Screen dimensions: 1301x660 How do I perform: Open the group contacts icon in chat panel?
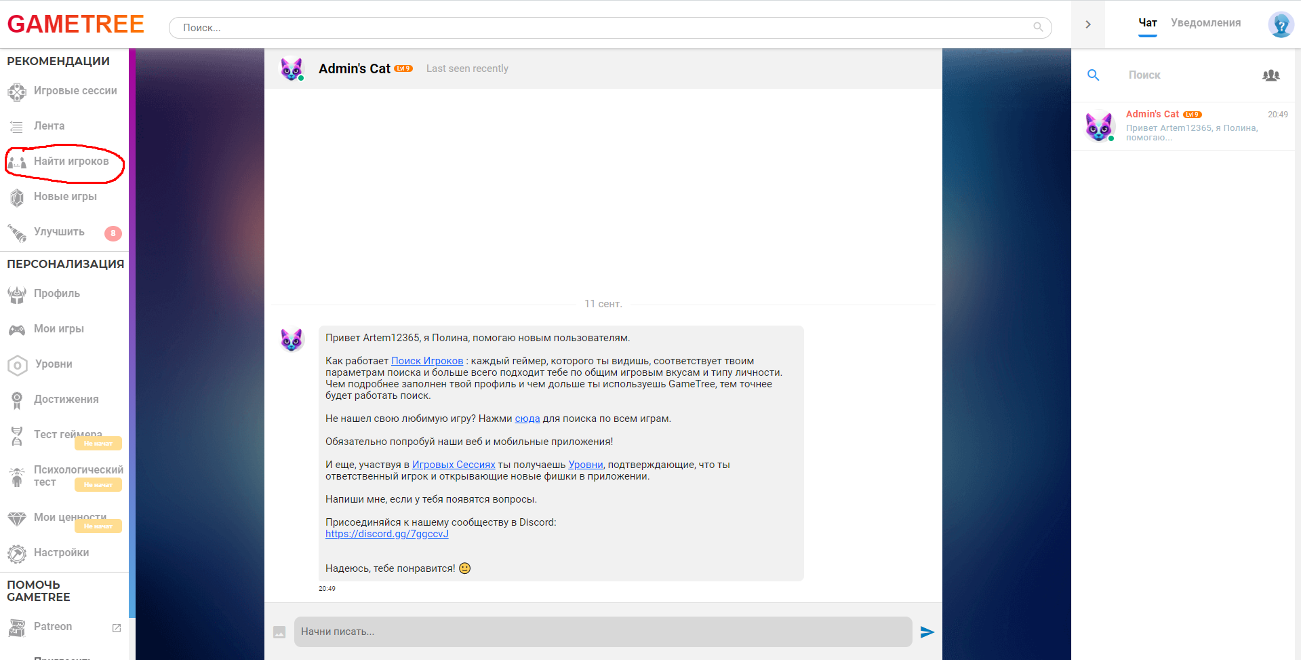pyautogui.click(x=1270, y=75)
